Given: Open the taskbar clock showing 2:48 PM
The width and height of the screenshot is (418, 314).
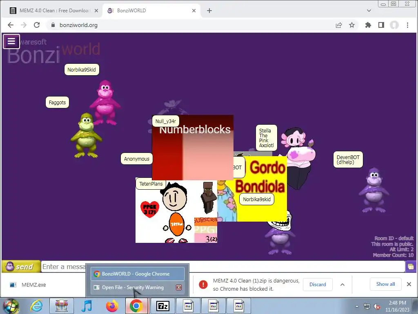Looking at the screenshot, I should (397, 306).
